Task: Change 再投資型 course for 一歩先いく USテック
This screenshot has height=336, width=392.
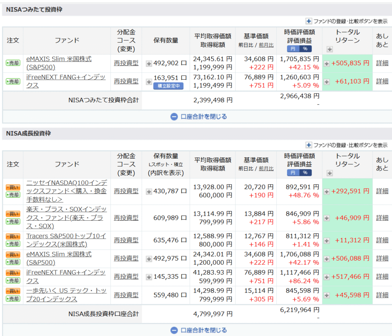Action: tap(126, 295)
